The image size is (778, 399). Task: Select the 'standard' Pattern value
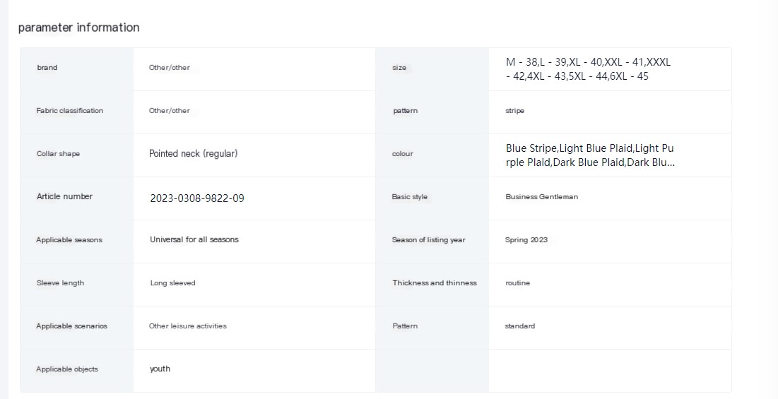pos(520,326)
